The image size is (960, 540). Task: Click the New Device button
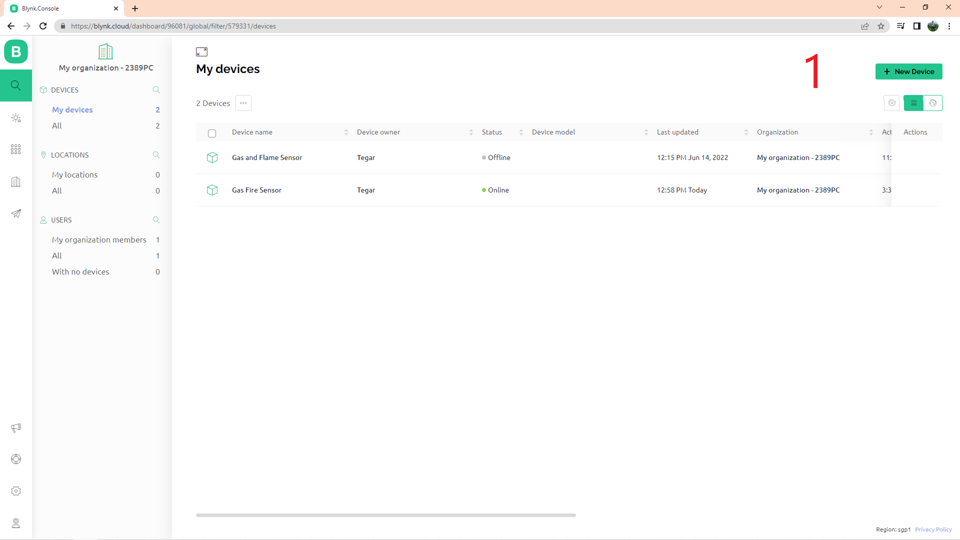(908, 71)
